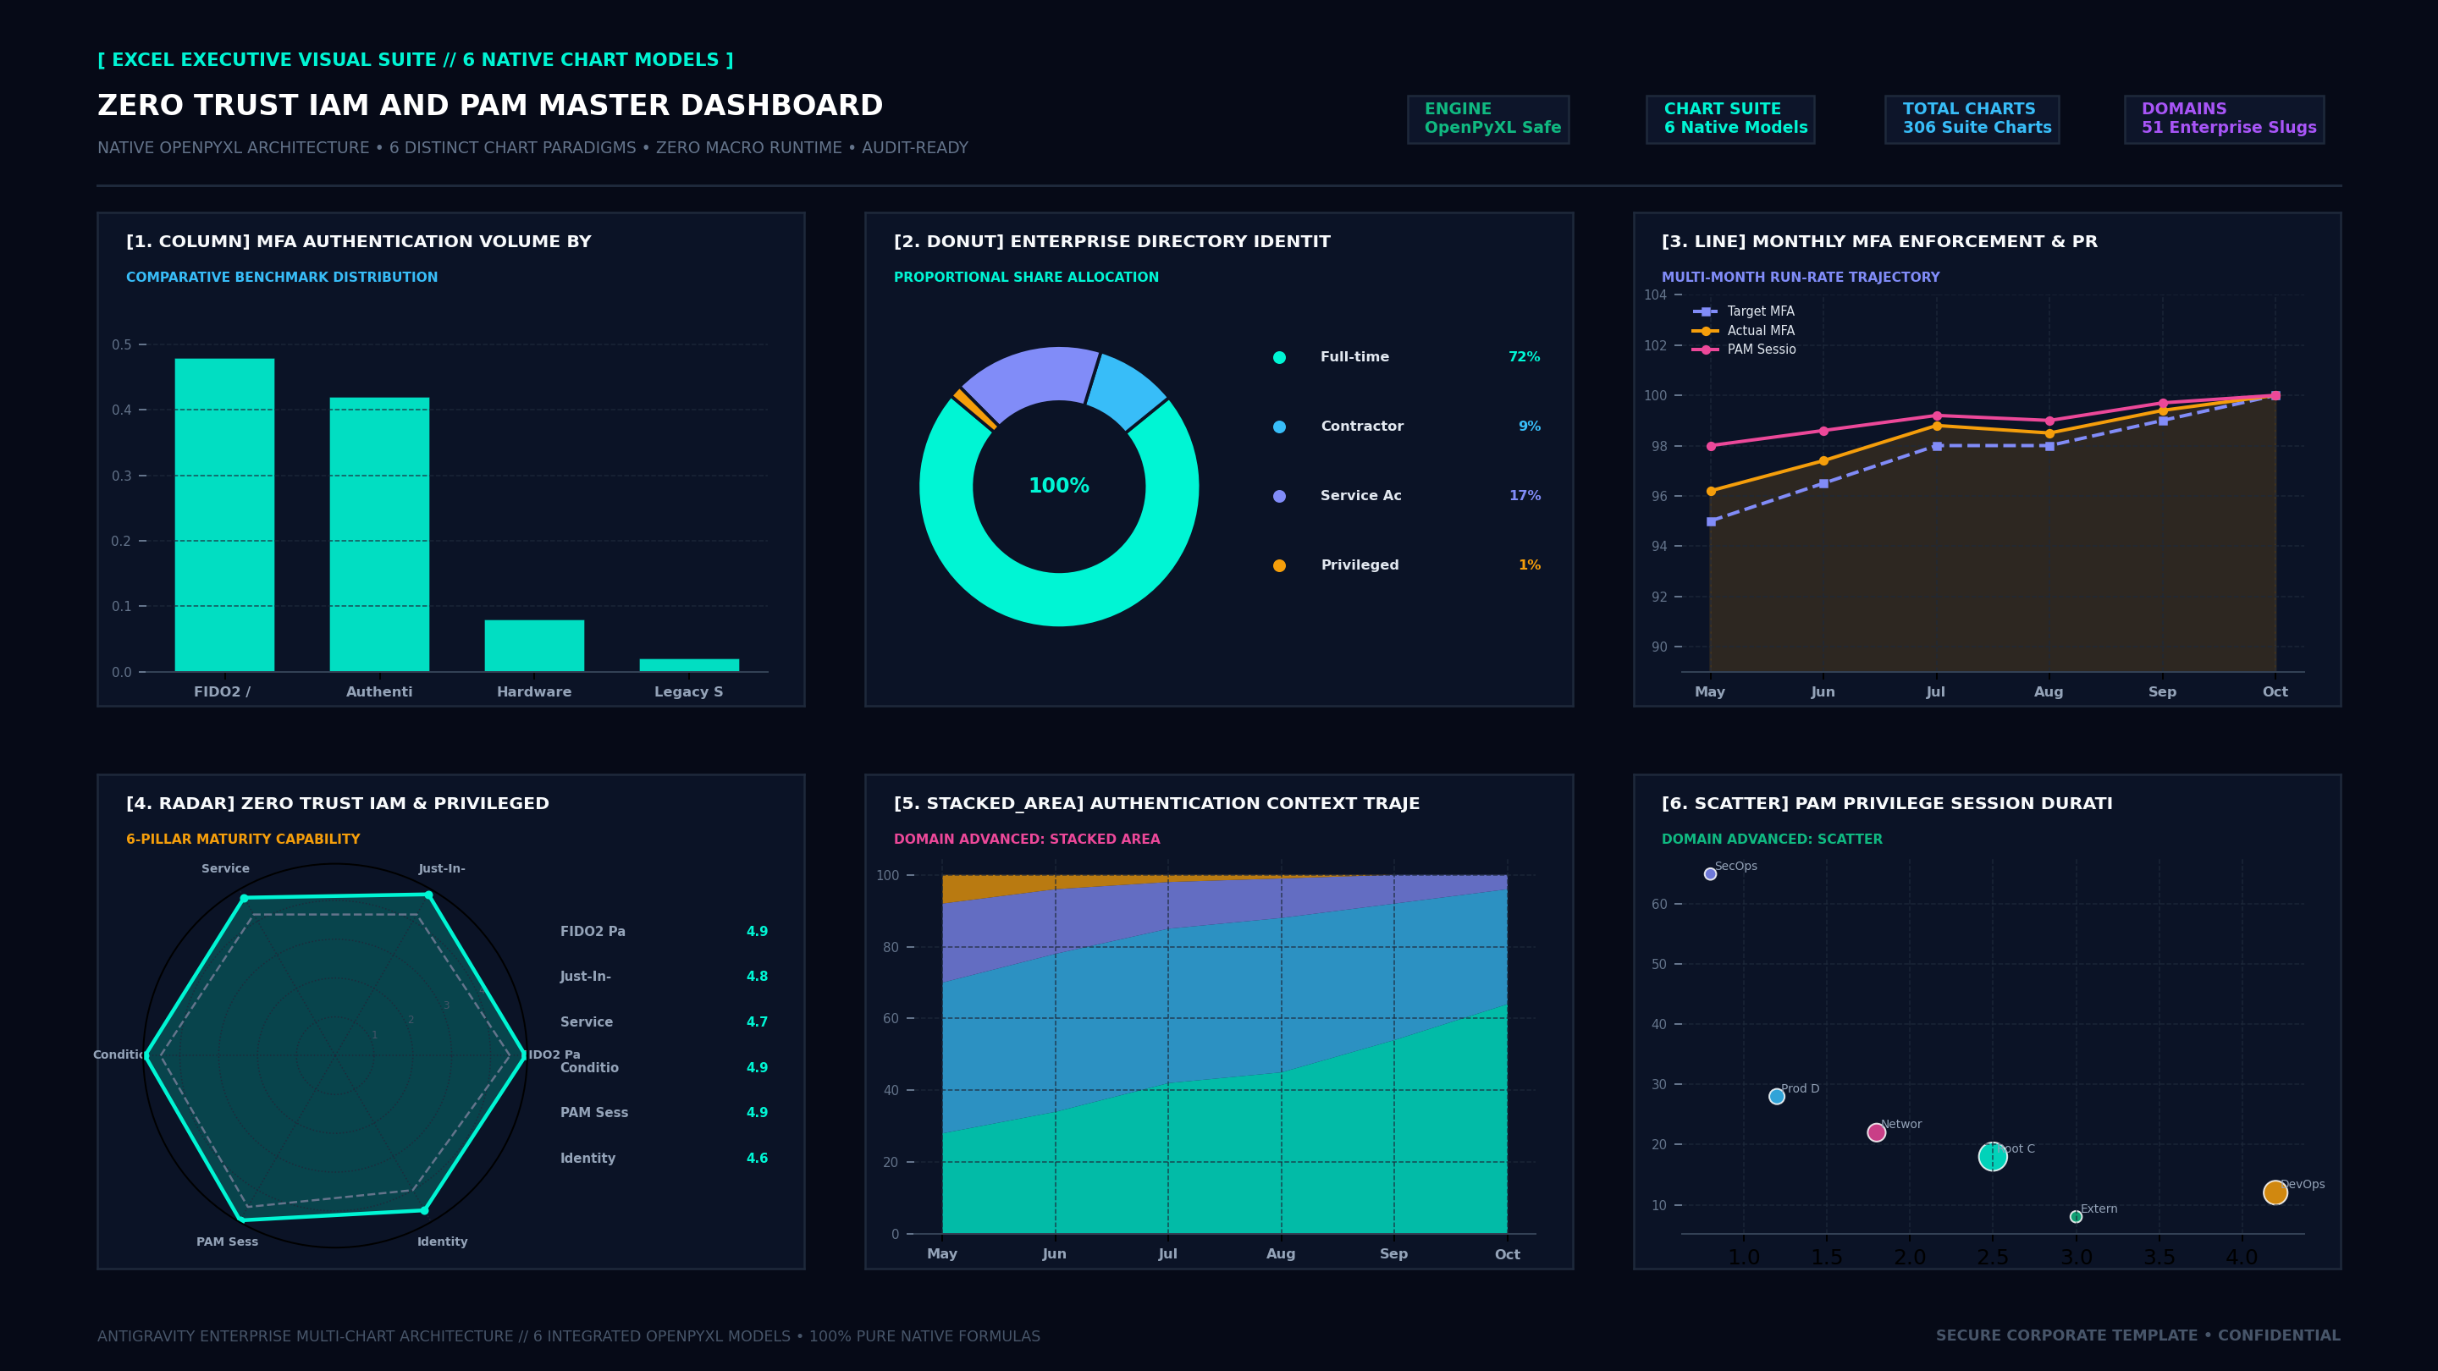Select the FIDO2 column bar
Screen dimensions: 2438x1371
click(224, 515)
